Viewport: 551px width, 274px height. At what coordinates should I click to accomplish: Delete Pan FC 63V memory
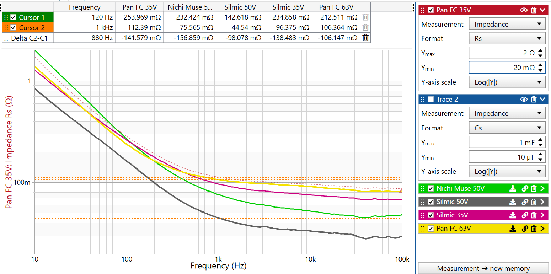click(534, 229)
